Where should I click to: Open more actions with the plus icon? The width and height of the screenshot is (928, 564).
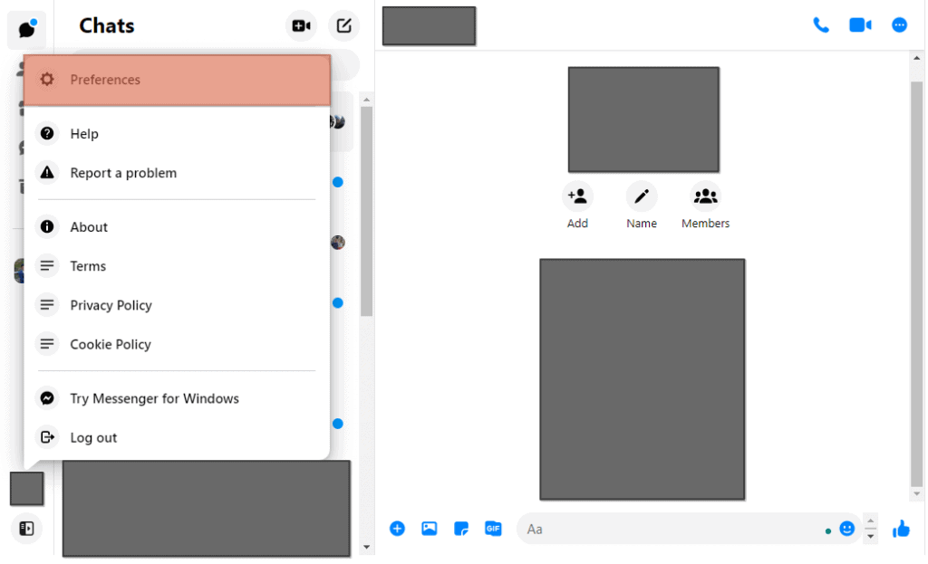click(x=397, y=528)
